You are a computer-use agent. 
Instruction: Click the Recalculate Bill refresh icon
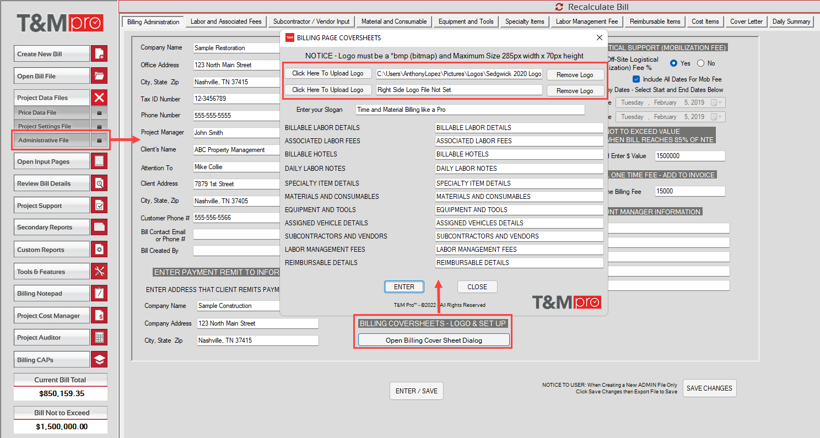point(559,7)
